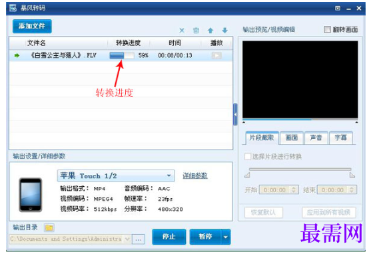Click the green arrow status icon
Viewport: 375px width, 254px height.
[x=17, y=56]
